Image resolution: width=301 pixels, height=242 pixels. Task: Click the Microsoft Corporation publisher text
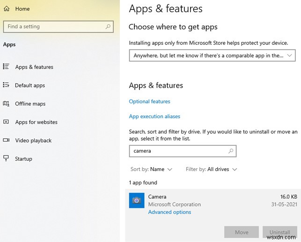click(x=175, y=205)
